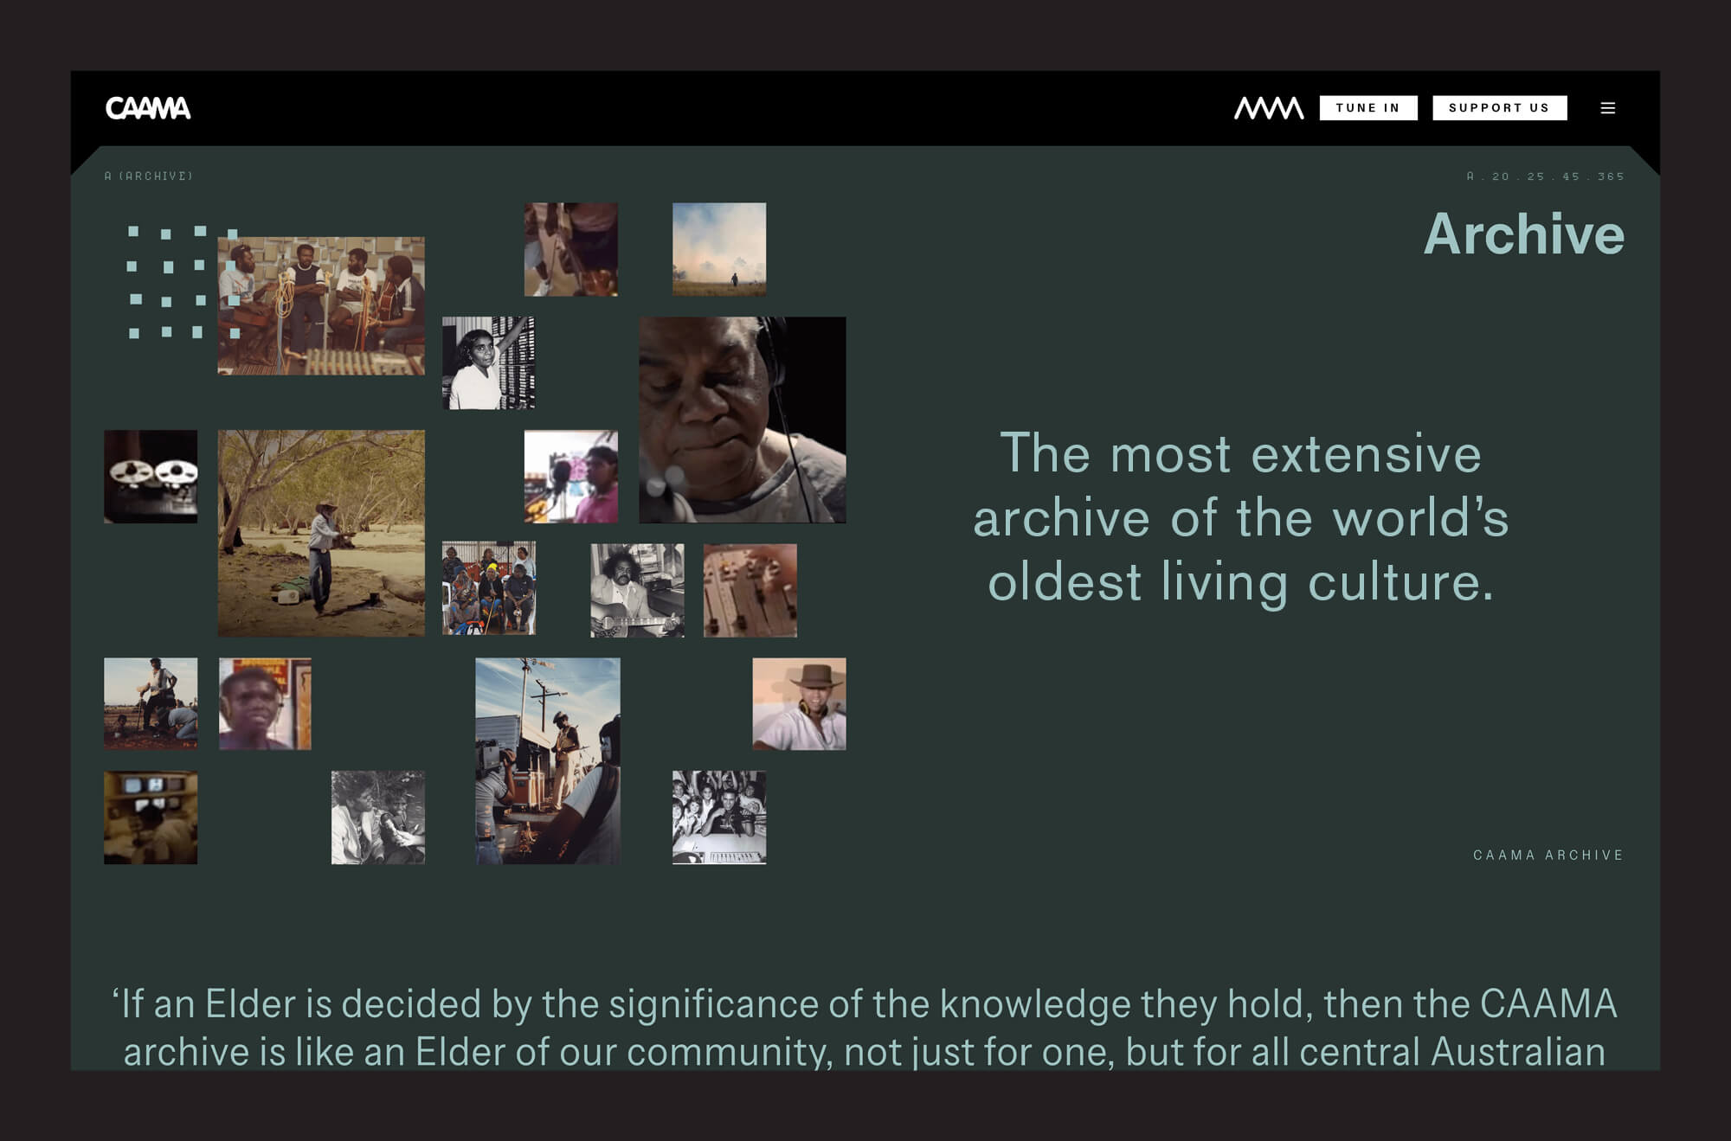Click the SUPPORT US button
The width and height of the screenshot is (1731, 1141).
pyautogui.click(x=1500, y=108)
